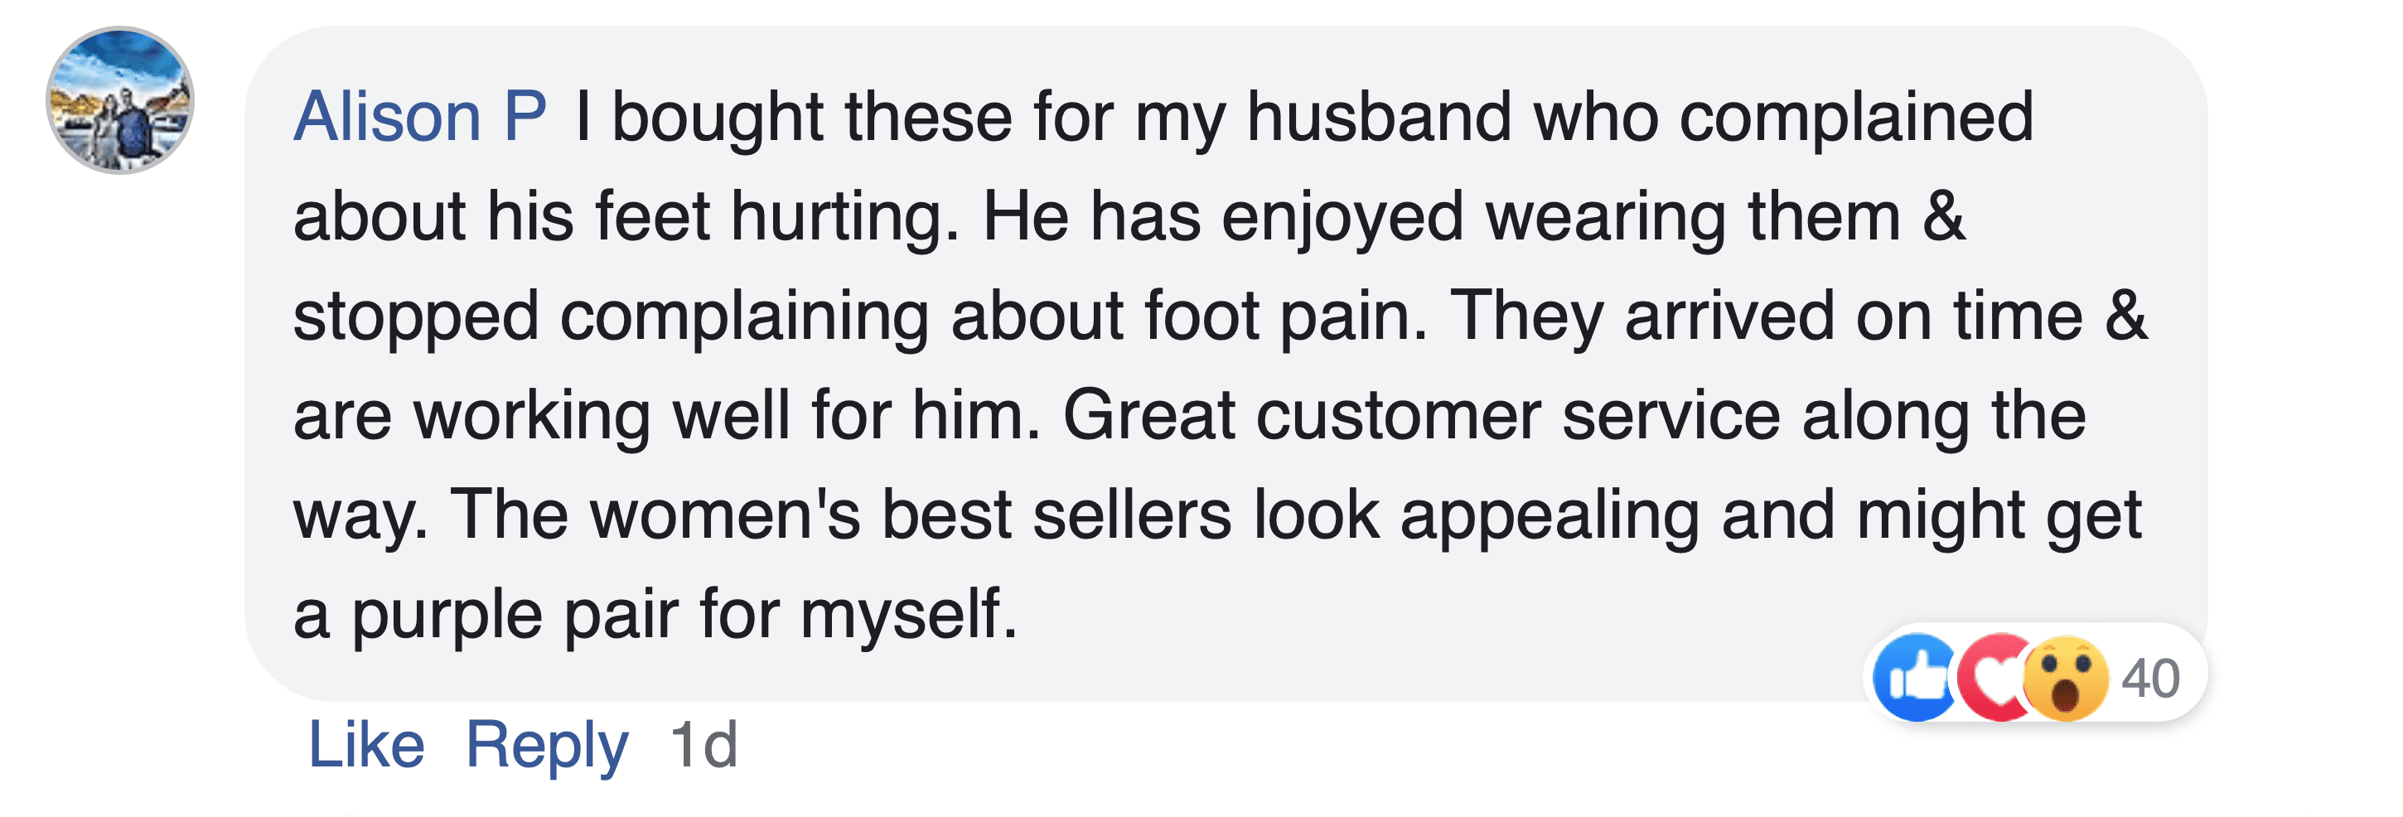Click the blue thumbs-up reaction icon
The image size is (2403, 817).
(x=1914, y=678)
